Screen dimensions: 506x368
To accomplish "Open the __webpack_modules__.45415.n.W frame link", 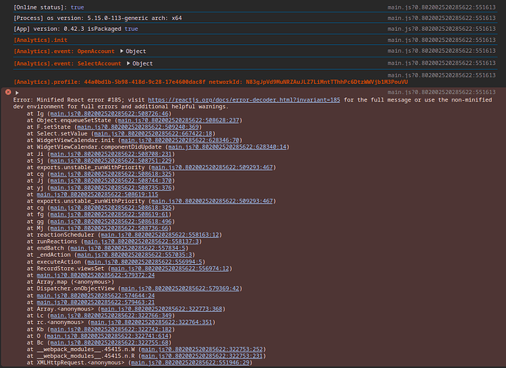I will [202, 350].
